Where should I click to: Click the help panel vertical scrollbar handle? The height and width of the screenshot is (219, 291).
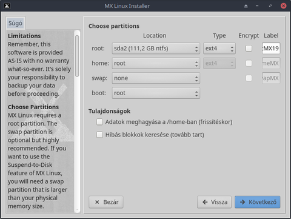[77, 56]
